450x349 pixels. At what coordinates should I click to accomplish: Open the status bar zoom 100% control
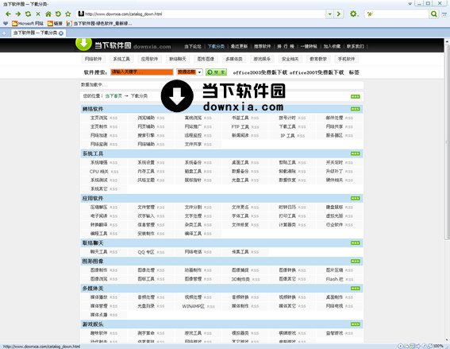(x=438, y=346)
